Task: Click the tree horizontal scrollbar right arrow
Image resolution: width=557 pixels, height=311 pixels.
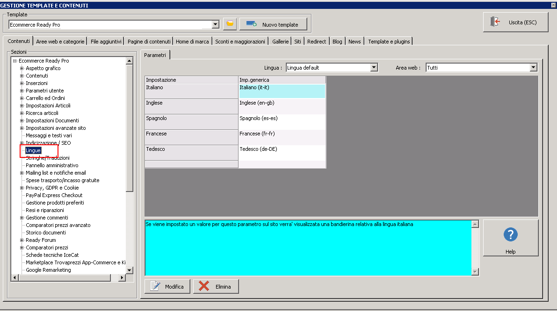Action: pyautogui.click(x=122, y=277)
